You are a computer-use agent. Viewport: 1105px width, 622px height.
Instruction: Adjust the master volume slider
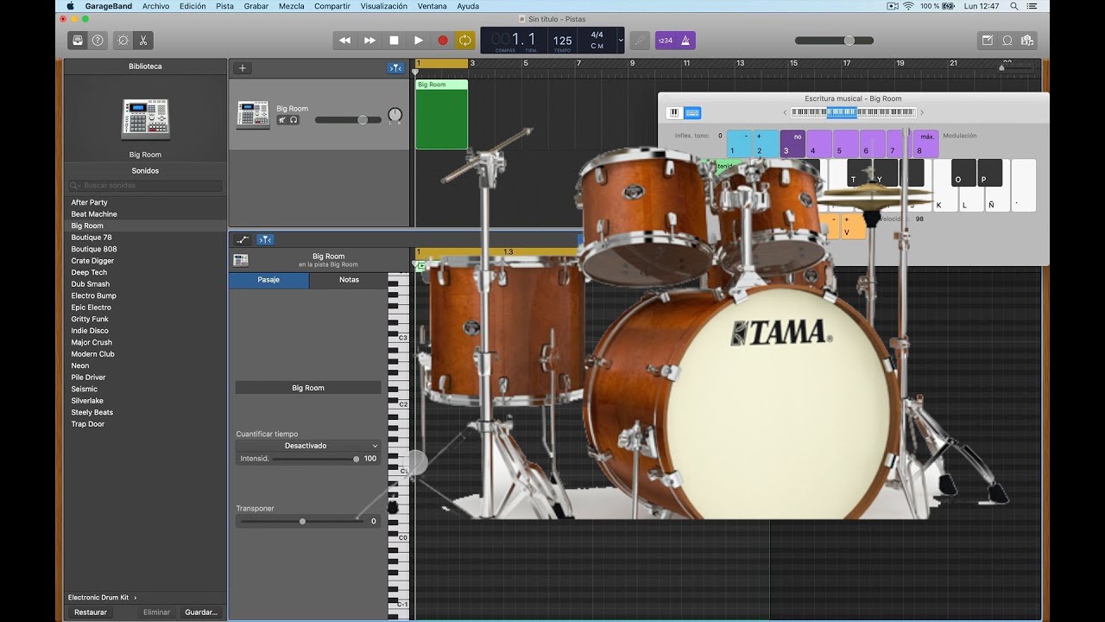[x=833, y=41]
